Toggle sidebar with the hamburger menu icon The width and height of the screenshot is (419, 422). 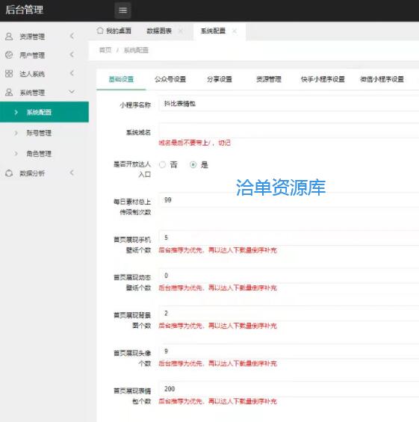[x=122, y=10]
